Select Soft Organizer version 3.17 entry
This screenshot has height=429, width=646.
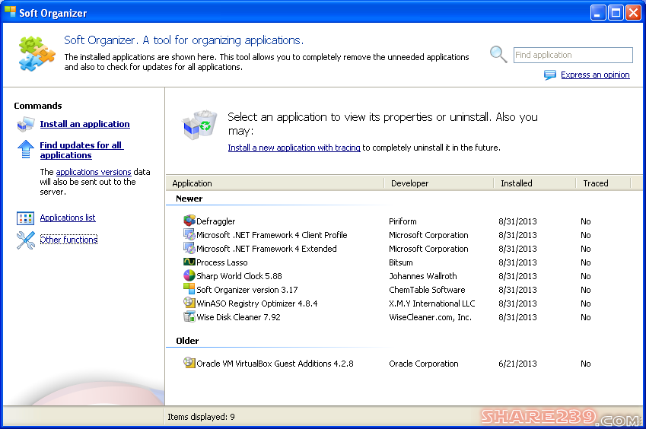247,290
